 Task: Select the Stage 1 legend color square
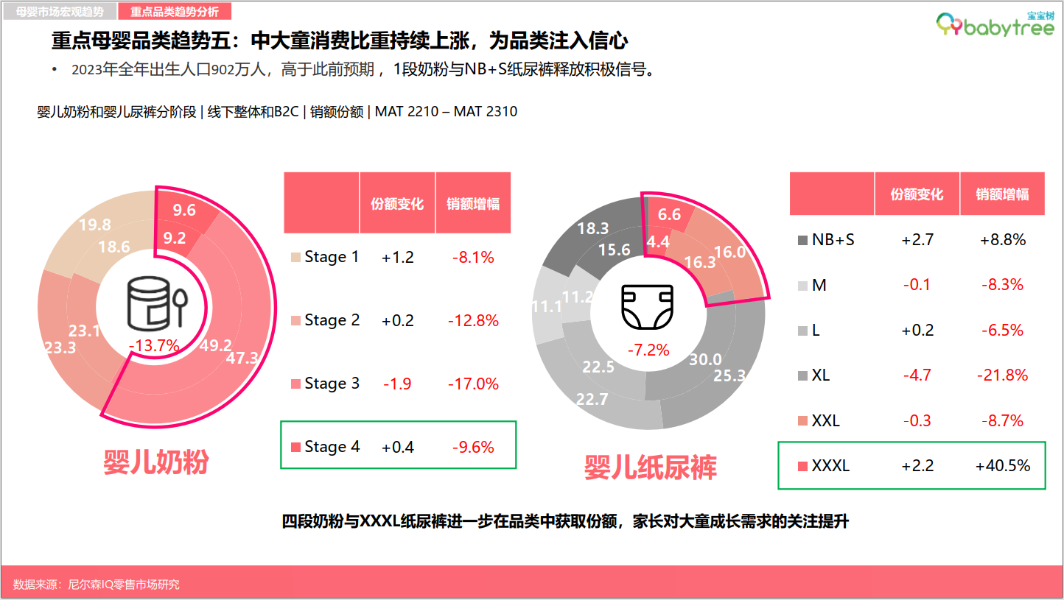click(x=295, y=257)
